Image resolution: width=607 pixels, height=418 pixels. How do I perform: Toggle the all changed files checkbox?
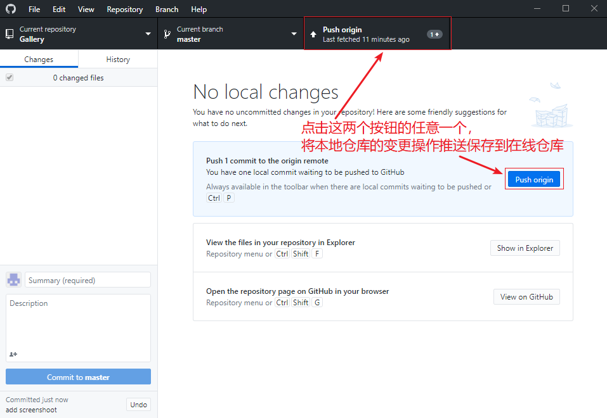pos(10,77)
